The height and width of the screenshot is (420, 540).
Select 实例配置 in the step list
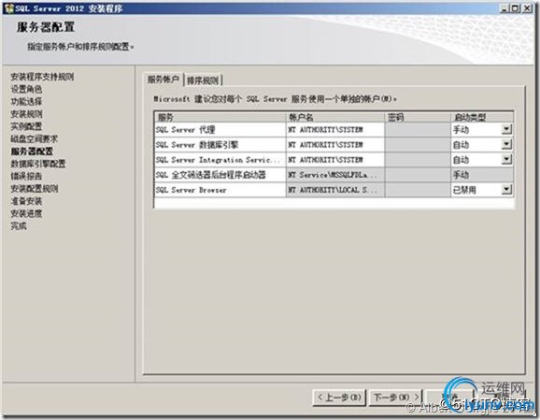click(26, 126)
